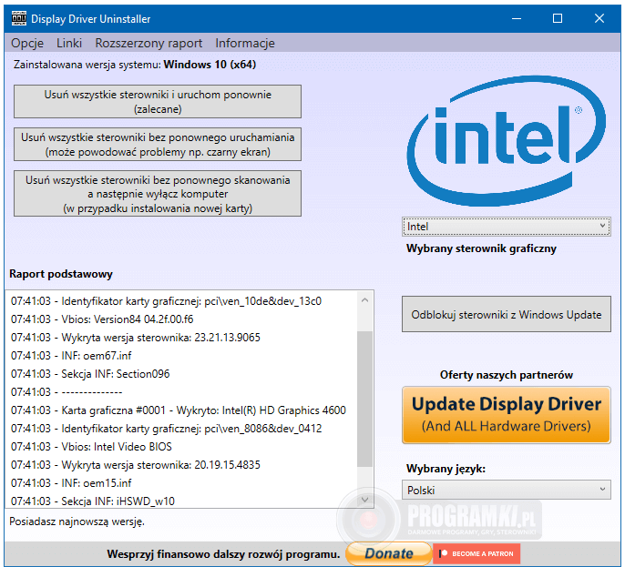The height and width of the screenshot is (567, 625).
Task: Select the Vbios: Version84 04.2f.00.f6 line
Action: click(102, 319)
